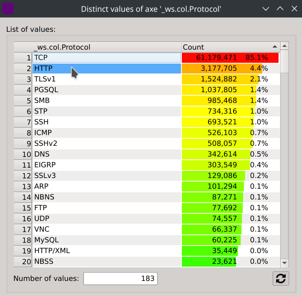The image size is (302, 296).
Task: Click the application icon in title bar
Action: click(8, 8)
